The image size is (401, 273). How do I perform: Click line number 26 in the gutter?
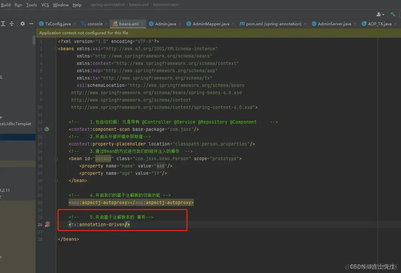tap(40, 224)
